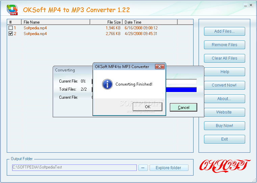The height and width of the screenshot is (183, 257).
Task: Click Explore folder button
Action: 169,167
